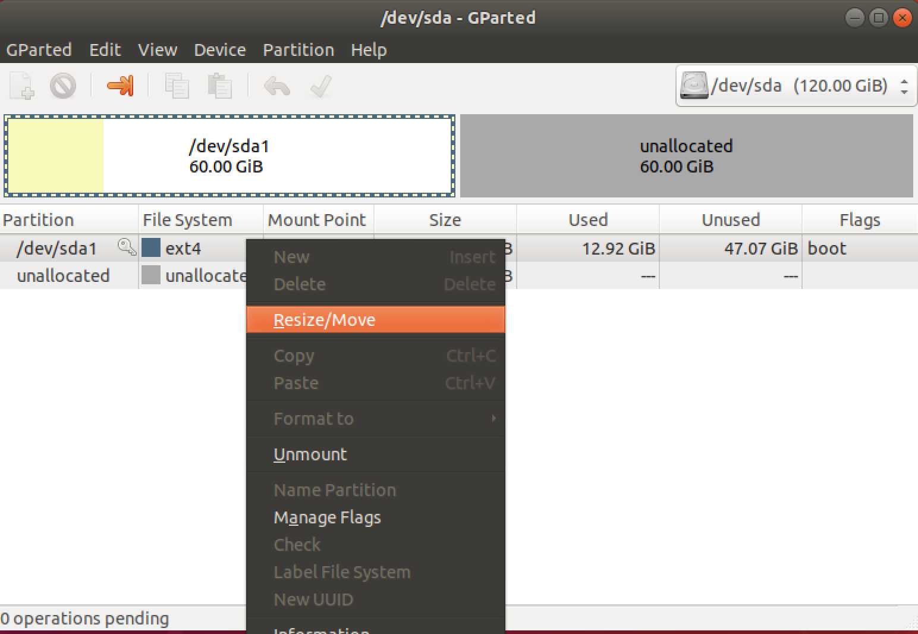Screen dimensions: 918x634
Task: Click the gray unallocated color swatch
Action: coord(151,275)
